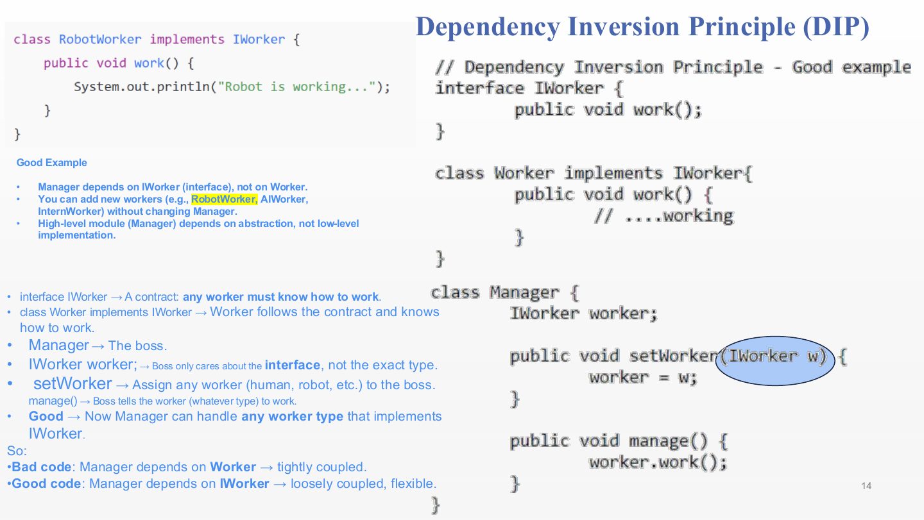Select the bullet "Manager → The boss."

pos(98,346)
